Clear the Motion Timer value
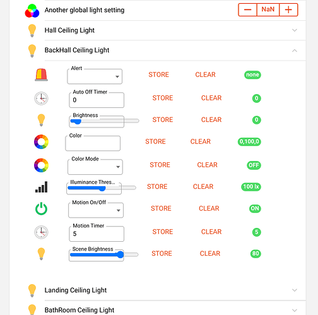Viewport: 318px width, 315px height. (211, 232)
